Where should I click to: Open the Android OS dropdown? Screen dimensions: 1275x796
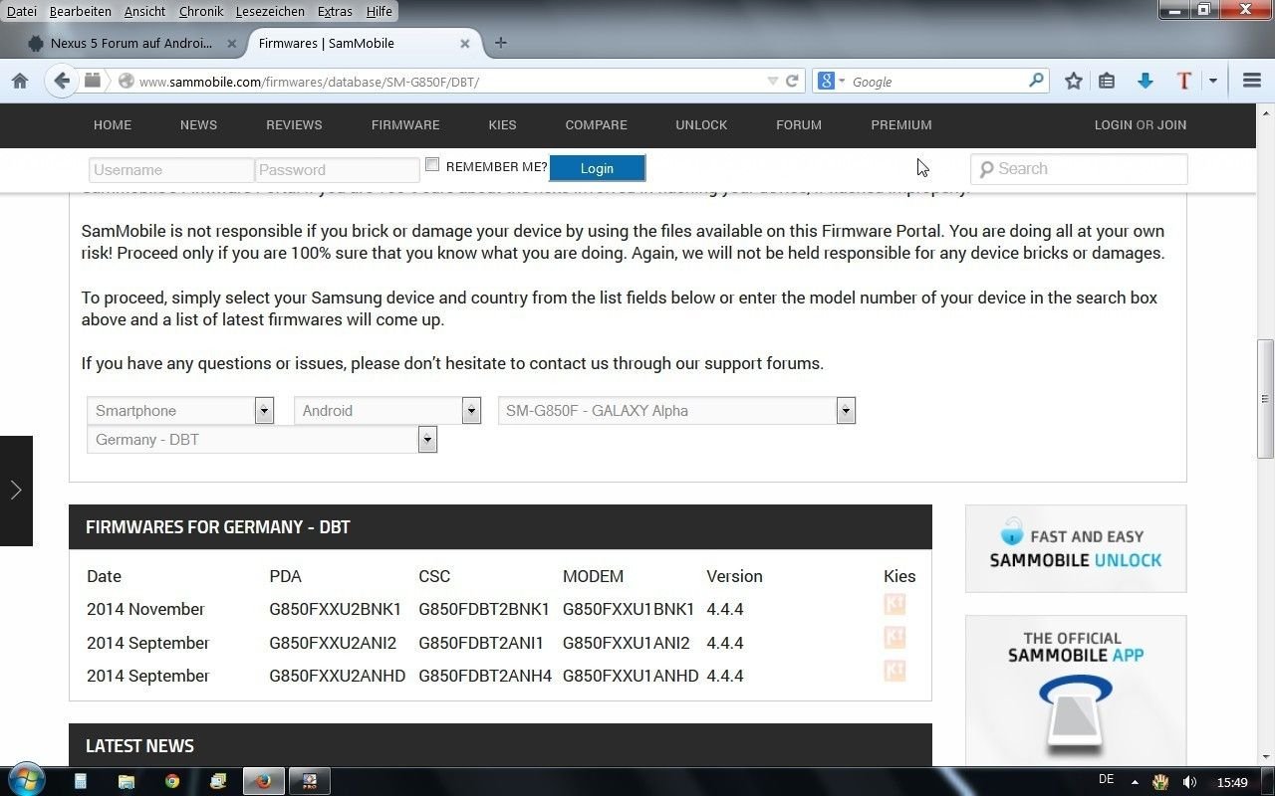[x=387, y=410]
